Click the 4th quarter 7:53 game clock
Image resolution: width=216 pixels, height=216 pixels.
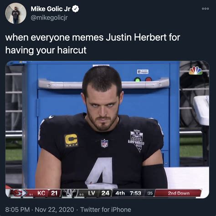coord(128,193)
